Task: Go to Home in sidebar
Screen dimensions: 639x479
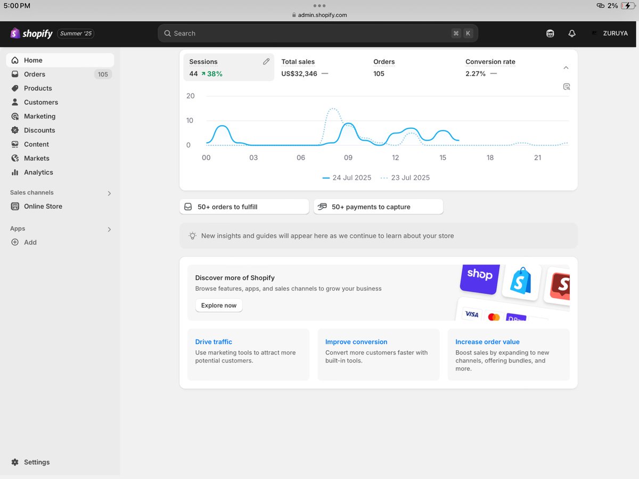Action: point(60,60)
